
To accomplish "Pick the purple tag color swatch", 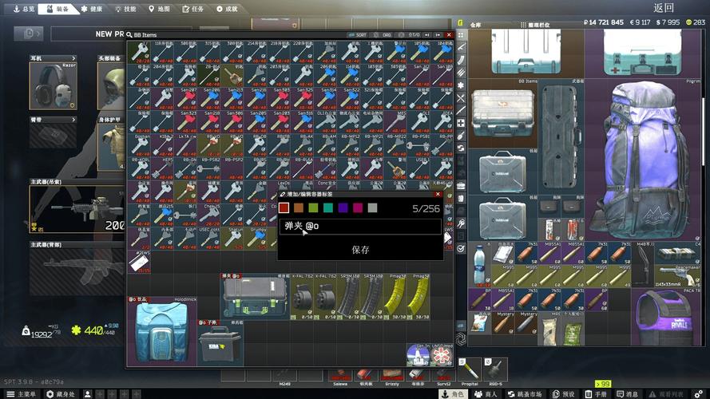I will pyautogui.click(x=343, y=207).
